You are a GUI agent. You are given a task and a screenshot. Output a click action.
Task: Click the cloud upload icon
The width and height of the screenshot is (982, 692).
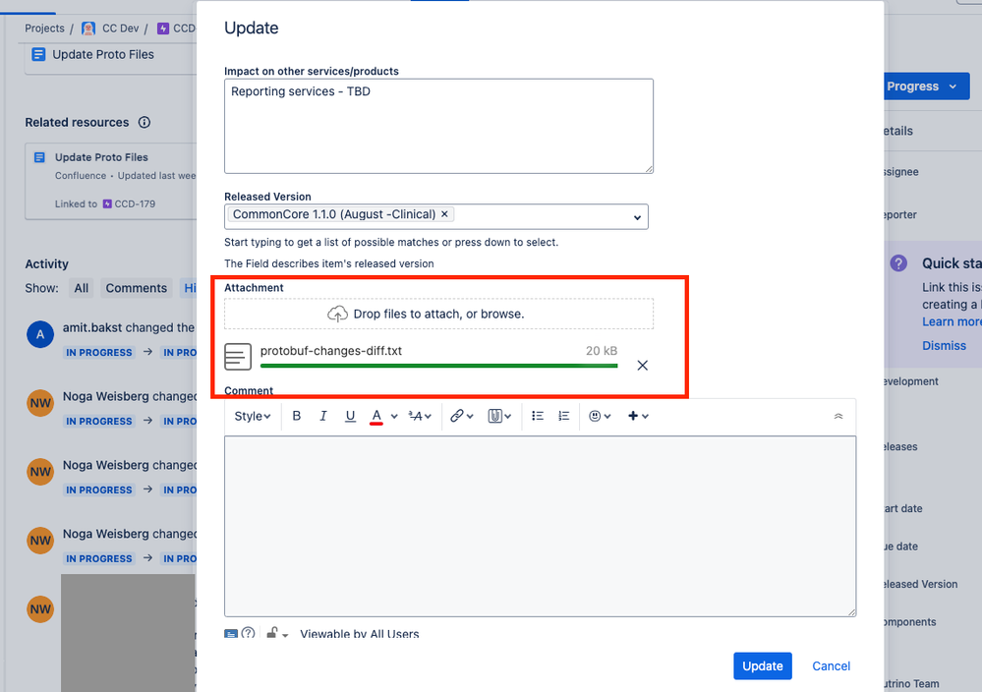tap(337, 314)
